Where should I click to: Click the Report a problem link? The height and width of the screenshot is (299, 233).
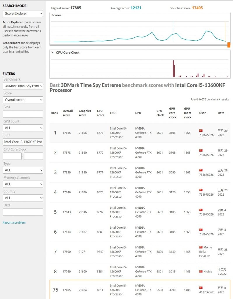click(14, 222)
